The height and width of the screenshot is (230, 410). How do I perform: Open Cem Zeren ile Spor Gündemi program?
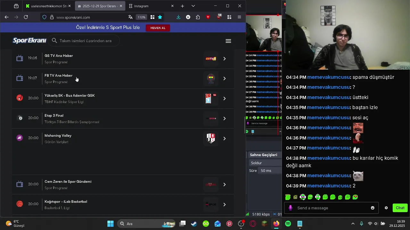click(x=68, y=181)
